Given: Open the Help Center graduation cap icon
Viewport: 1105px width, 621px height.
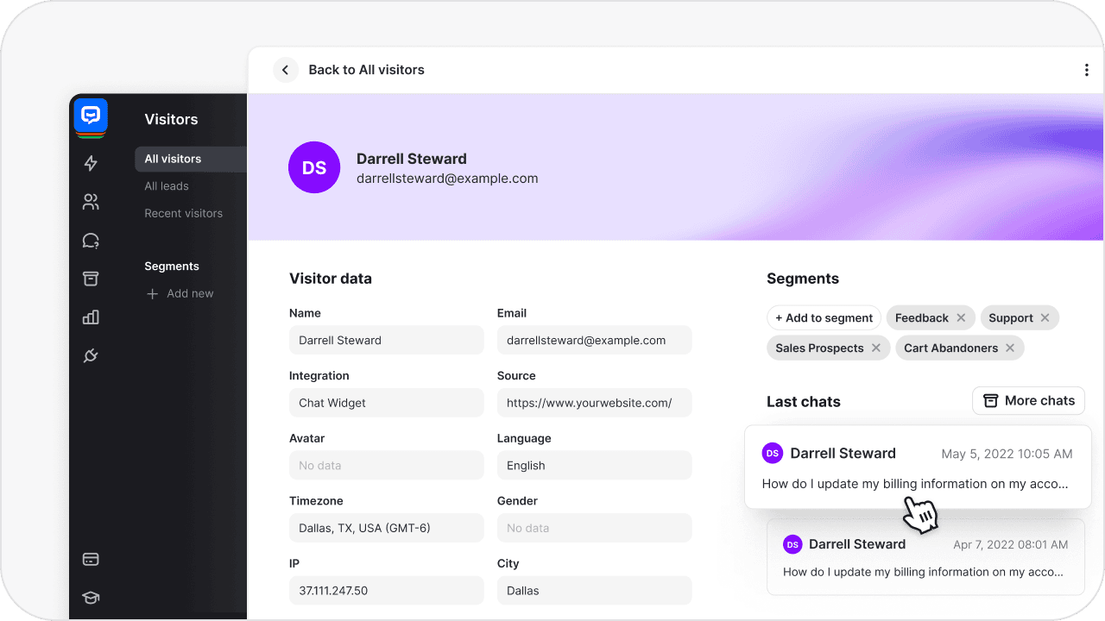Looking at the screenshot, I should coord(91,597).
